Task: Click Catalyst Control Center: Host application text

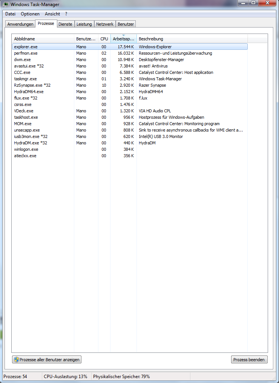Action: [176, 72]
